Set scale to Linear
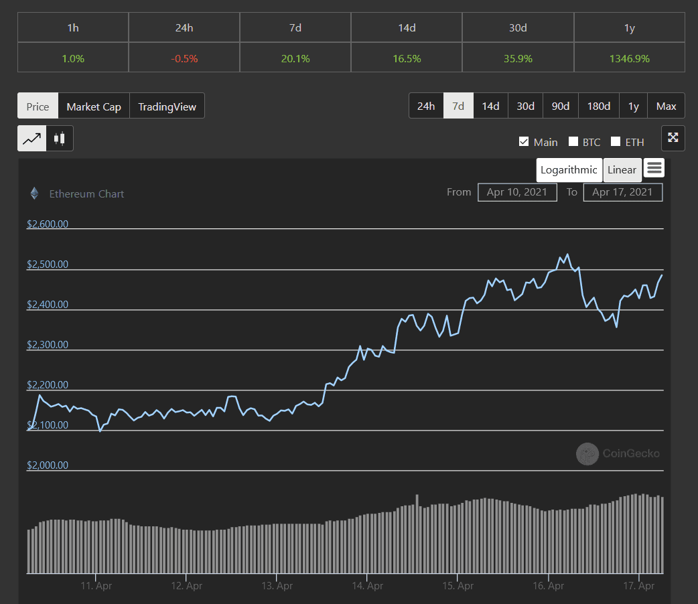Viewport: 698px width, 604px height. pos(622,170)
